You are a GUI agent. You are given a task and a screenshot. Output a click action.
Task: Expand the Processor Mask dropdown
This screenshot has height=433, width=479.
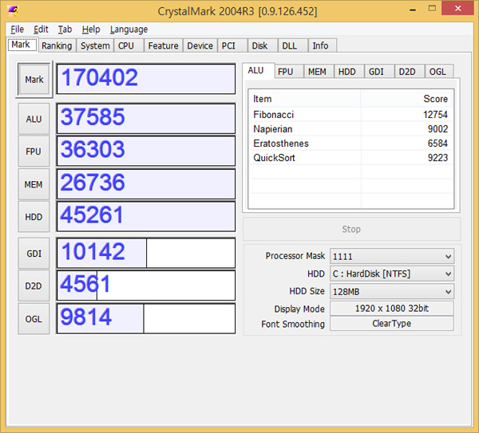pyautogui.click(x=391, y=256)
